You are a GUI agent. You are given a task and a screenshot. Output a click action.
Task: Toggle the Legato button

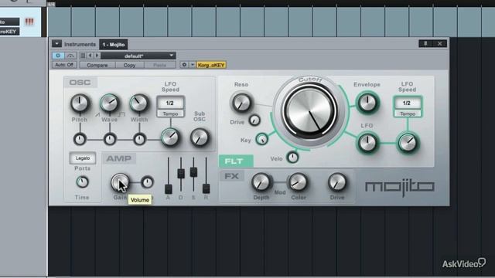point(83,158)
